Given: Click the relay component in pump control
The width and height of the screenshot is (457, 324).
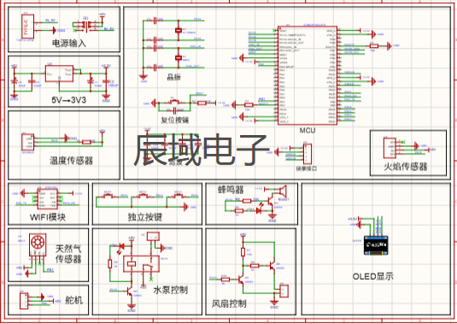Looking at the screenshot, I should [x=141, y=264].
